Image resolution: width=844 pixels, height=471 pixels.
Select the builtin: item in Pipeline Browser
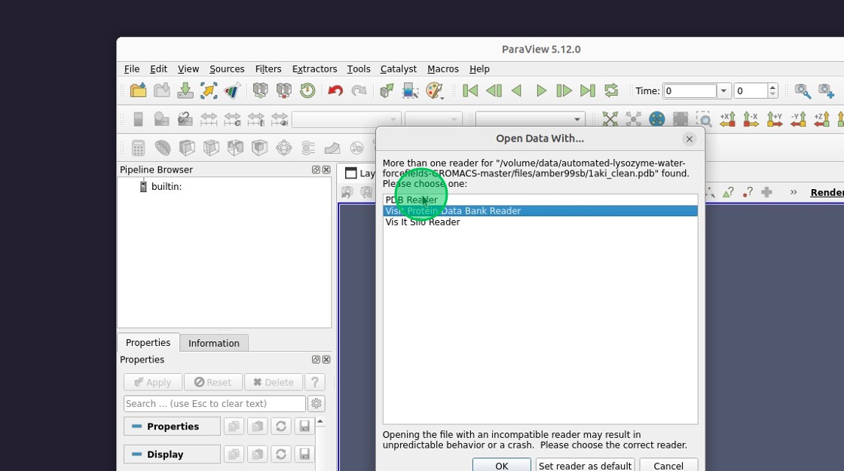coord(167,186)
